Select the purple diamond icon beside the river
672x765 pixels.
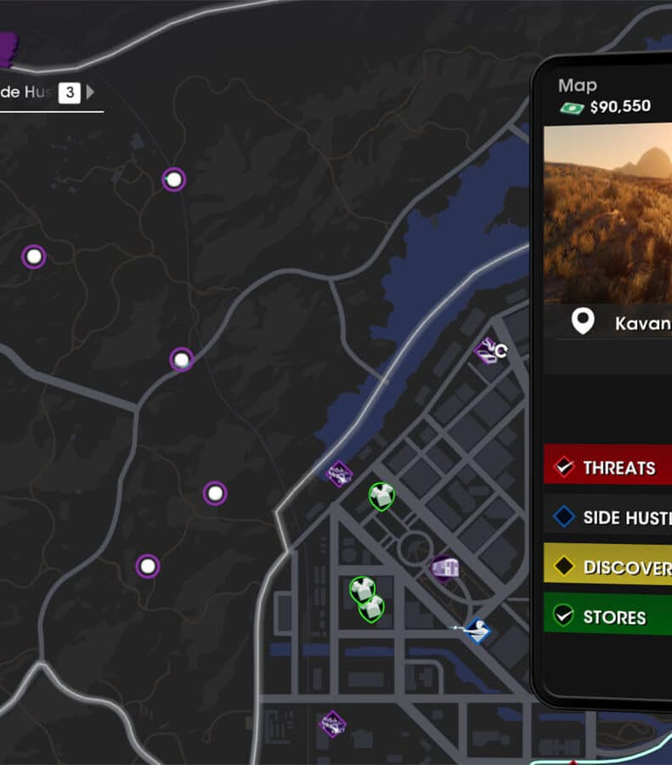(x=339, y=473)
